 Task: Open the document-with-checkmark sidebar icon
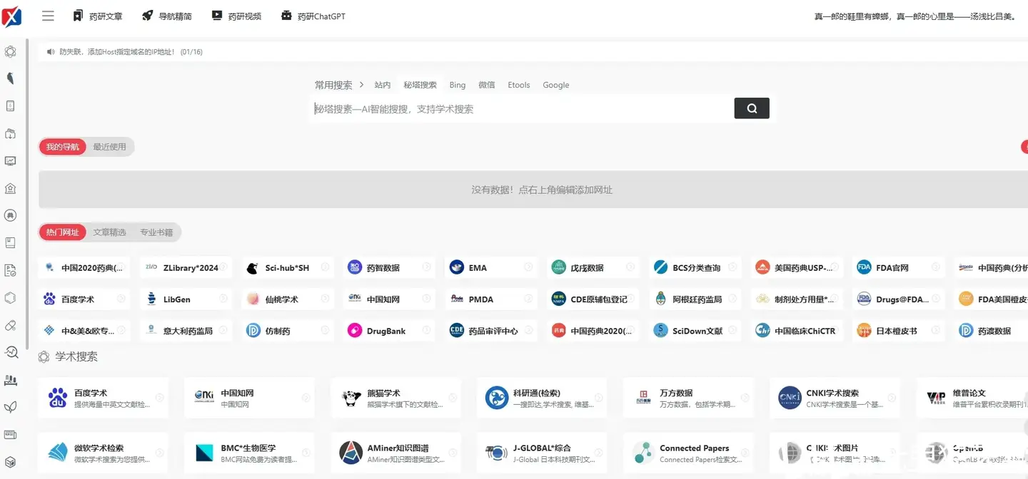point(11,270)
